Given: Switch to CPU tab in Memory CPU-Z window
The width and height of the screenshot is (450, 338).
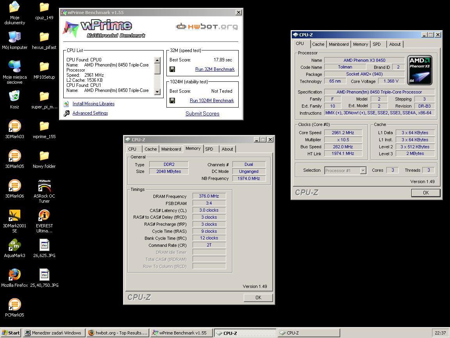Looking at the screenshot, I should (x=132, y=149).
